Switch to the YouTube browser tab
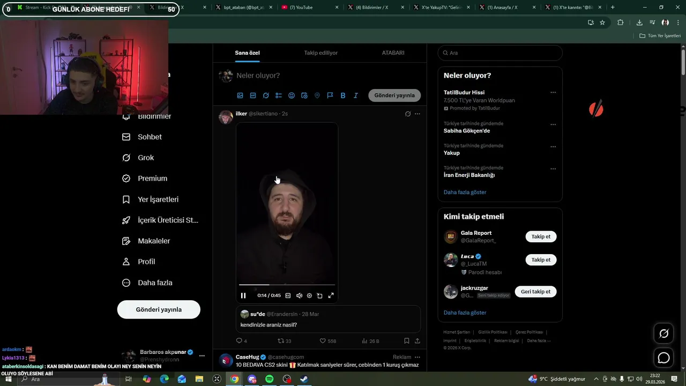The image size is (686, 386). 310,8
